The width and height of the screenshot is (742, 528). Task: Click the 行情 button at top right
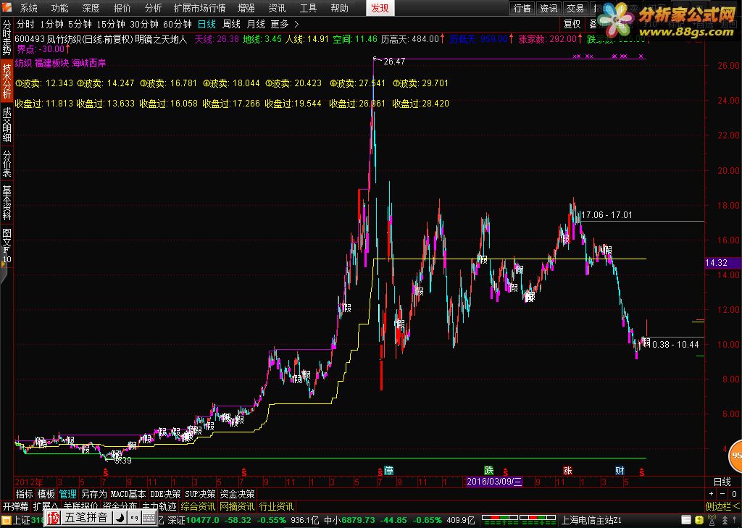tap(522, 8)
